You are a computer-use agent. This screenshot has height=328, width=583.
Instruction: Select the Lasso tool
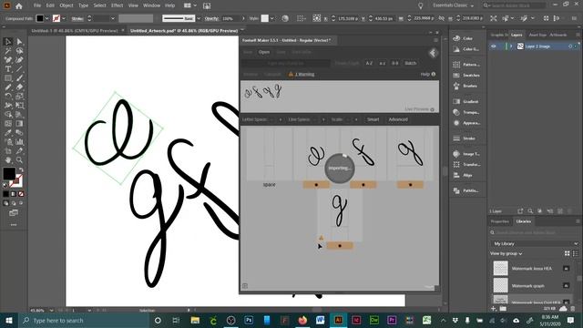(x=19, y=51)
